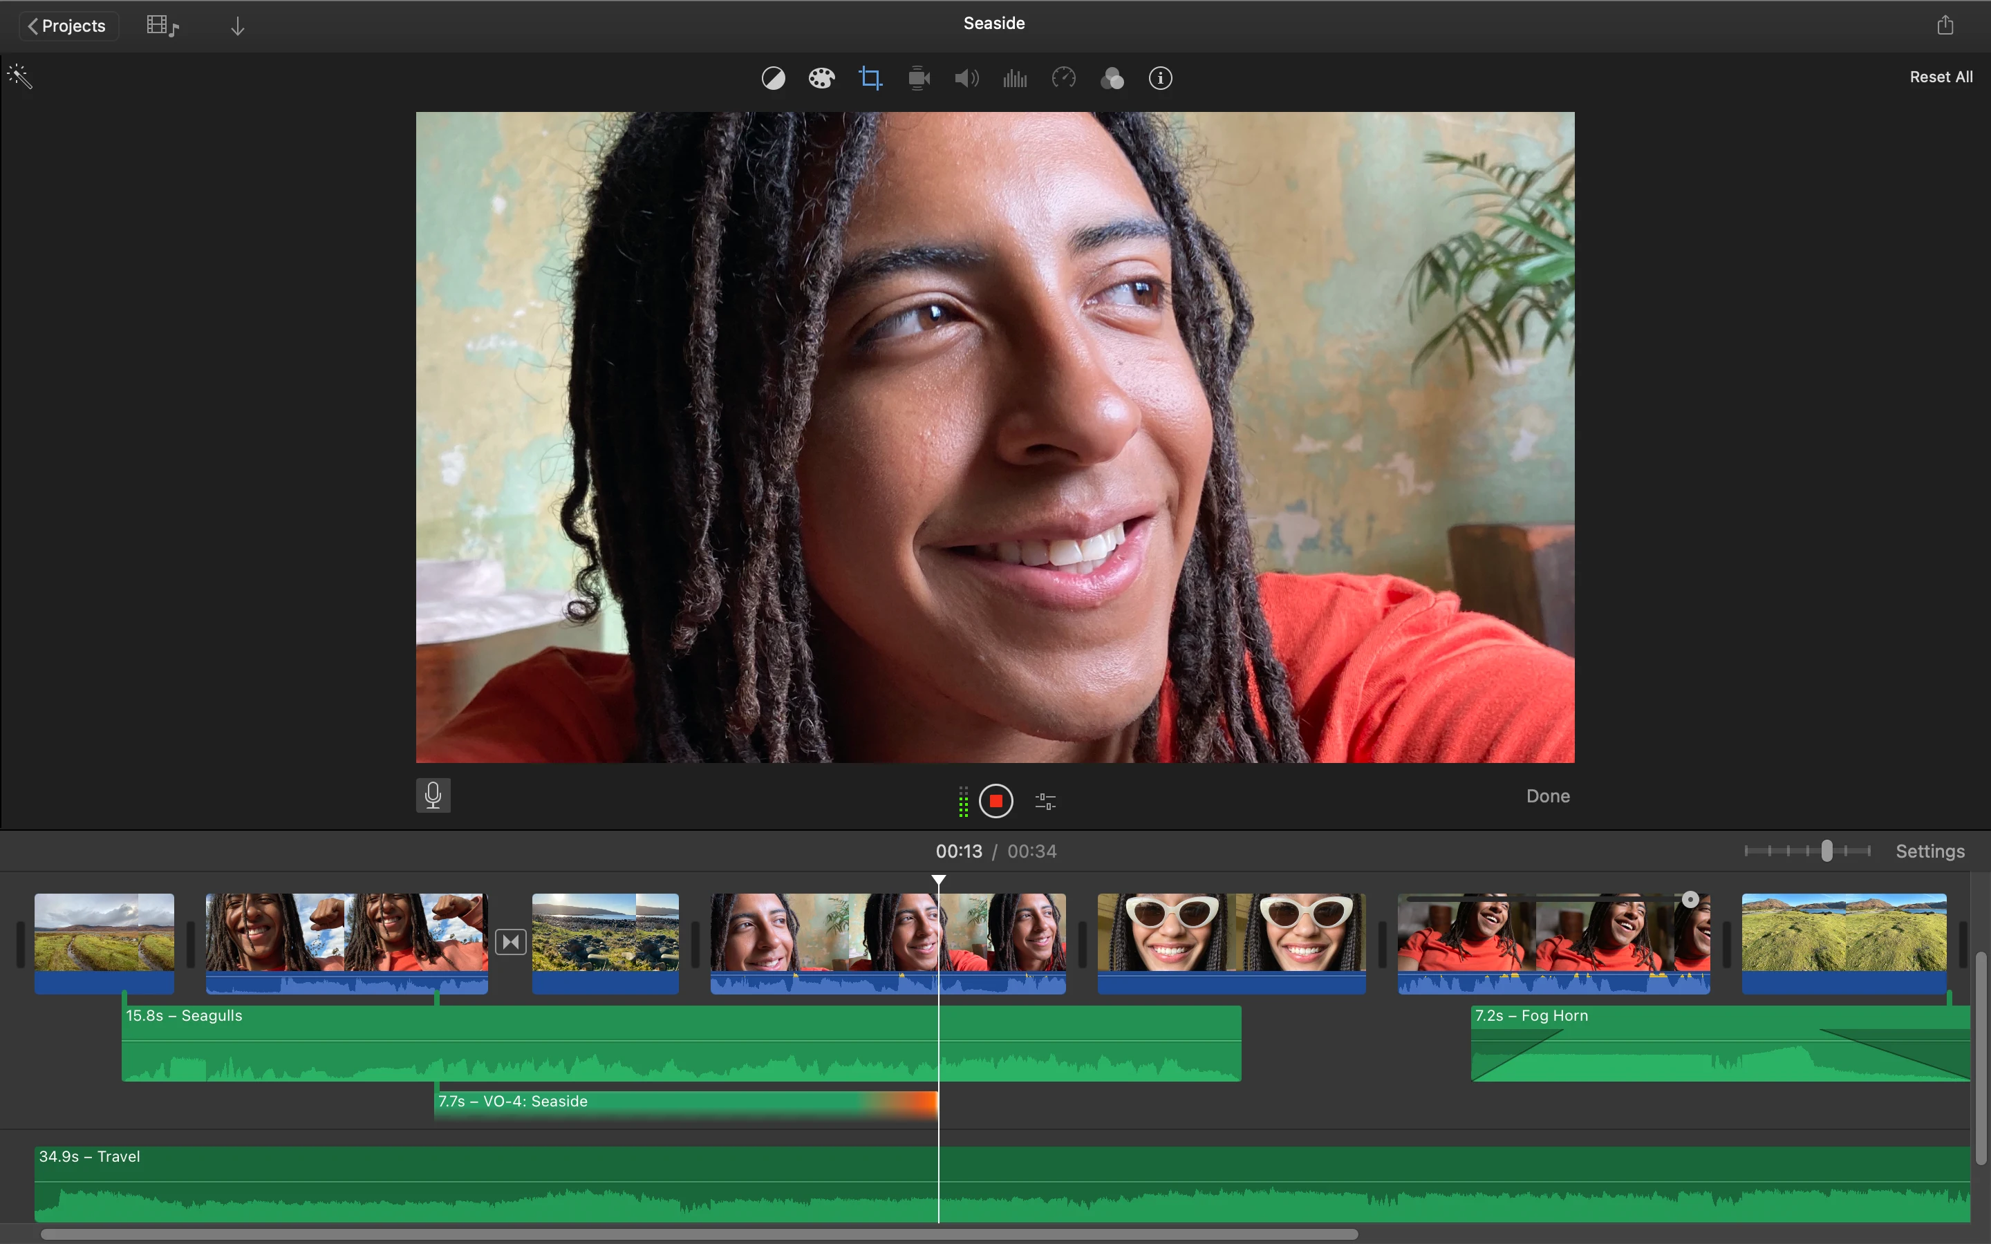
Task: Select the Color Balance tool
Action: pos(774,77)
